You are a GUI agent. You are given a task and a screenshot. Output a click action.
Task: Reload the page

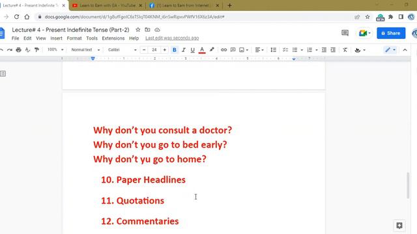(16, 17)
